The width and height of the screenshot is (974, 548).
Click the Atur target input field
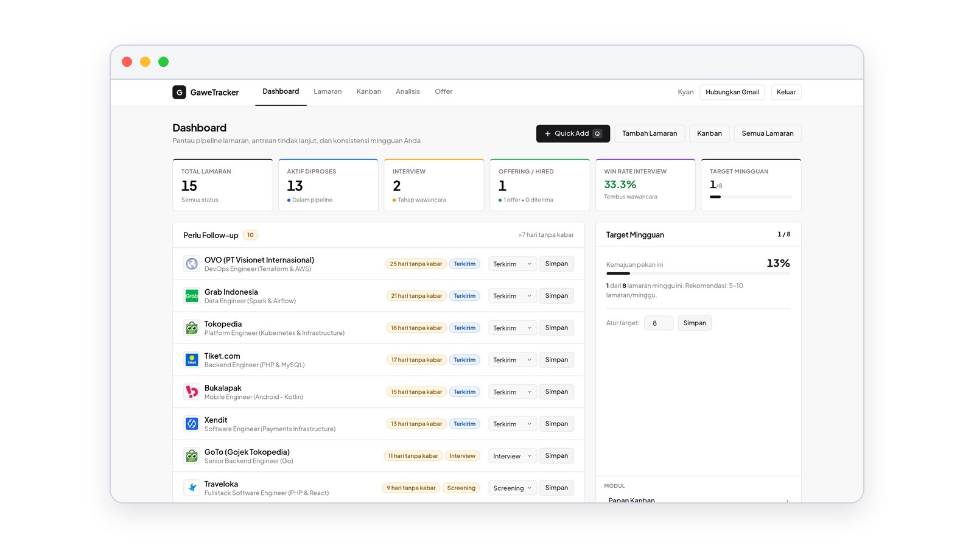click(x=659, y=323)
